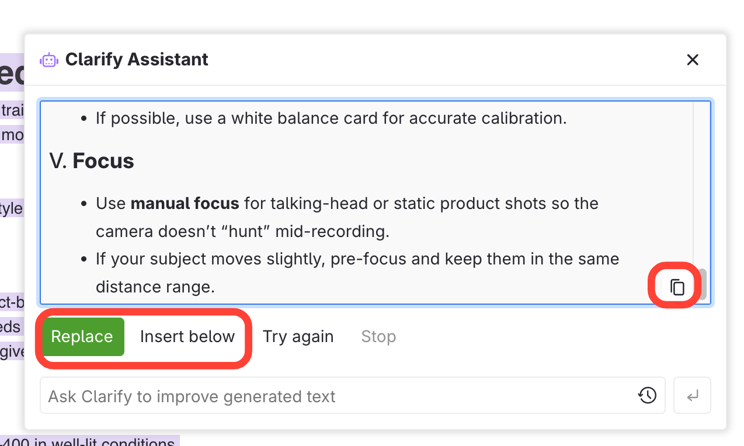Screen dimensions: 744x446
Task: Click the 'camera doesn't hunt mid-recording' line
Action: point(242,232)
